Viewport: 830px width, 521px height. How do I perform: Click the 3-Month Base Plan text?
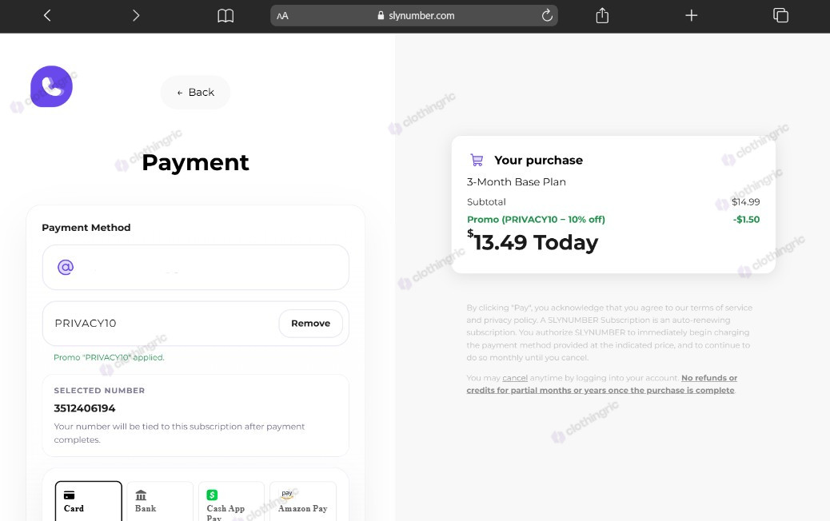516,182
